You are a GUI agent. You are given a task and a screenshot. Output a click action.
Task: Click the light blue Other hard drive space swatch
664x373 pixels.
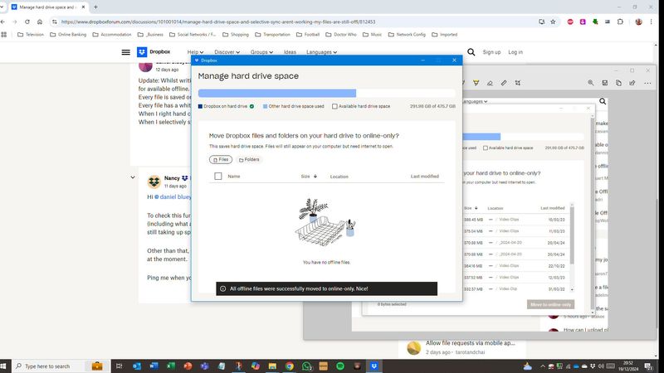265,107
